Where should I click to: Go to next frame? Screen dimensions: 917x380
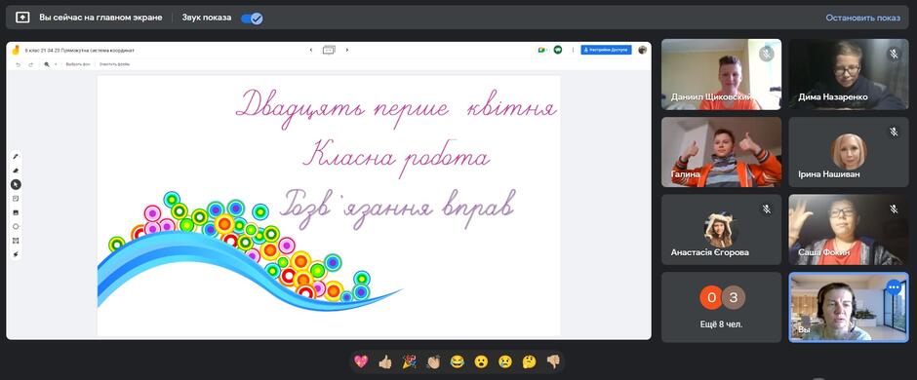point(346,51)
